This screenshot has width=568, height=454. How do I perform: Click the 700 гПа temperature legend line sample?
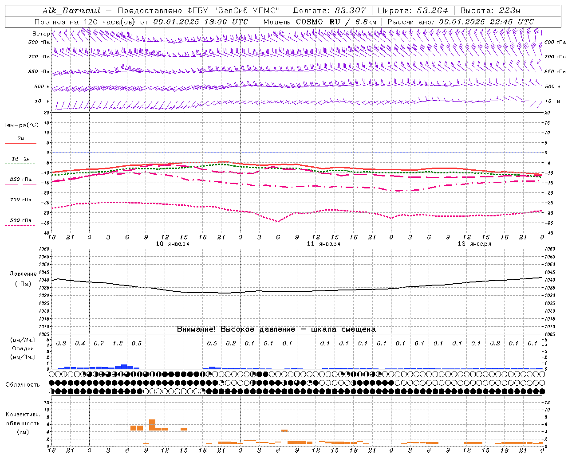pos(20,205)
